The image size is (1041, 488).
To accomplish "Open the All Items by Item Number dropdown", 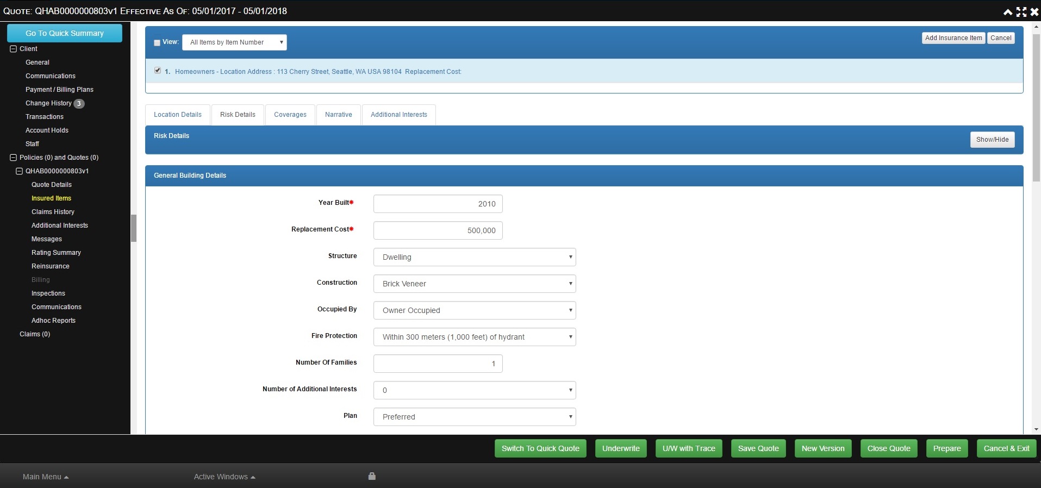I will click(234, 42).
